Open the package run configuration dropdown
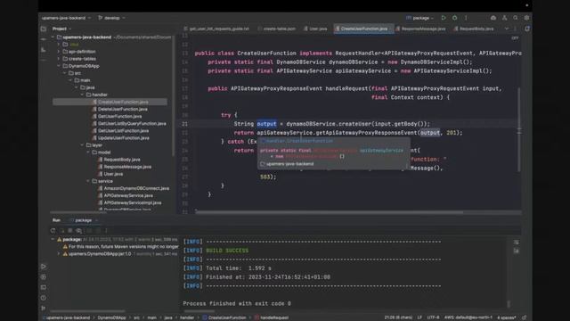570x321 pixels. click(419, 18)
